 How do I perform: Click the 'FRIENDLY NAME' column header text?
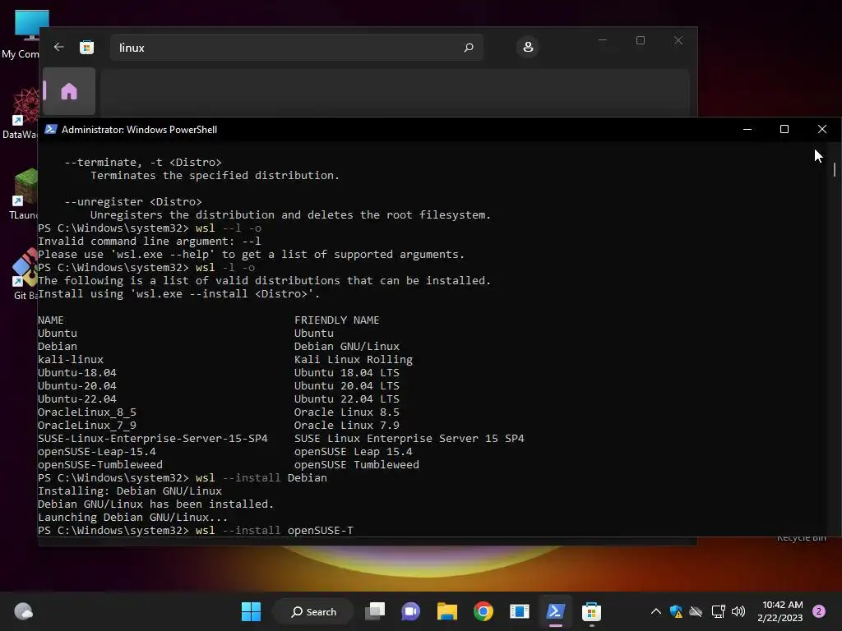(336, 320)
